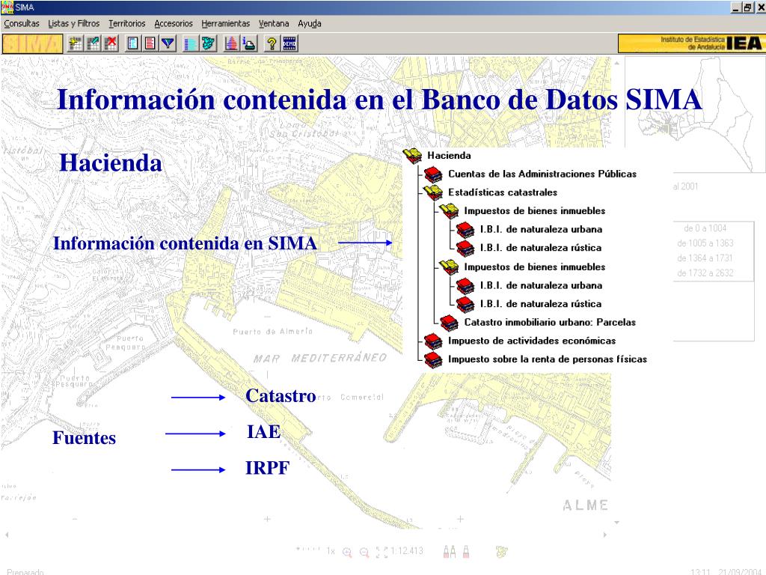The height and width of the screenshot is (575, 766).
Task: Click the faded map icon at bottom
Action: [502, 552]
